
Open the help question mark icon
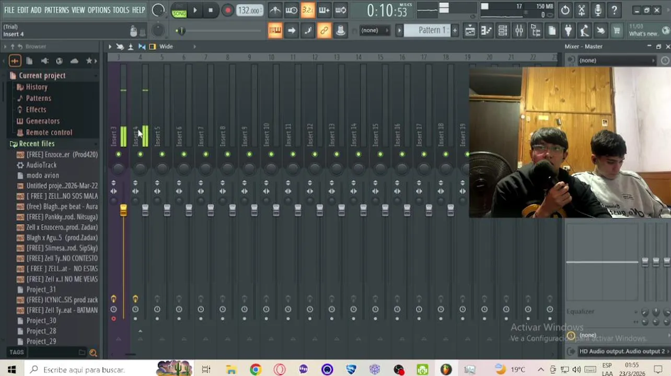615,10
